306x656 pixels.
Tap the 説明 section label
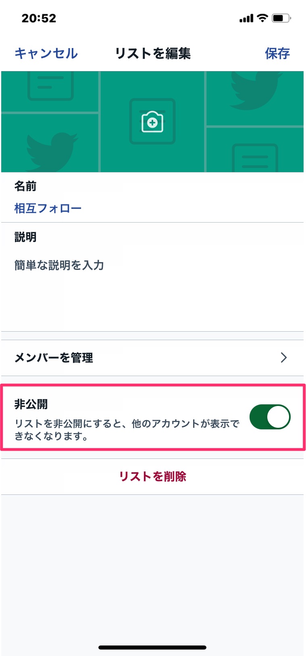pyautogui.click(x=25, y=237)
